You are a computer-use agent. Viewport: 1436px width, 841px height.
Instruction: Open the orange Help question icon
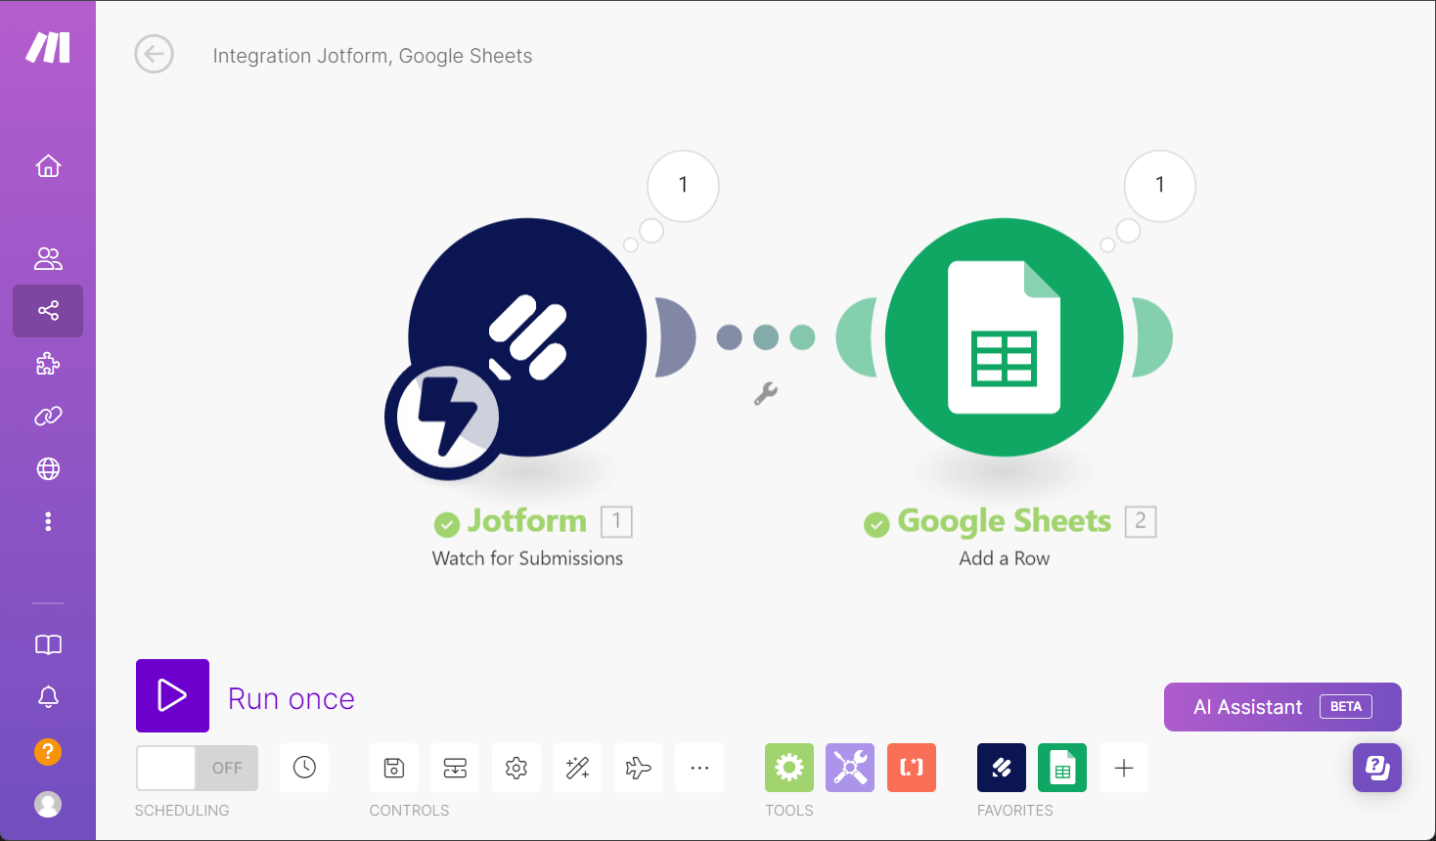(x=48, y=752)
